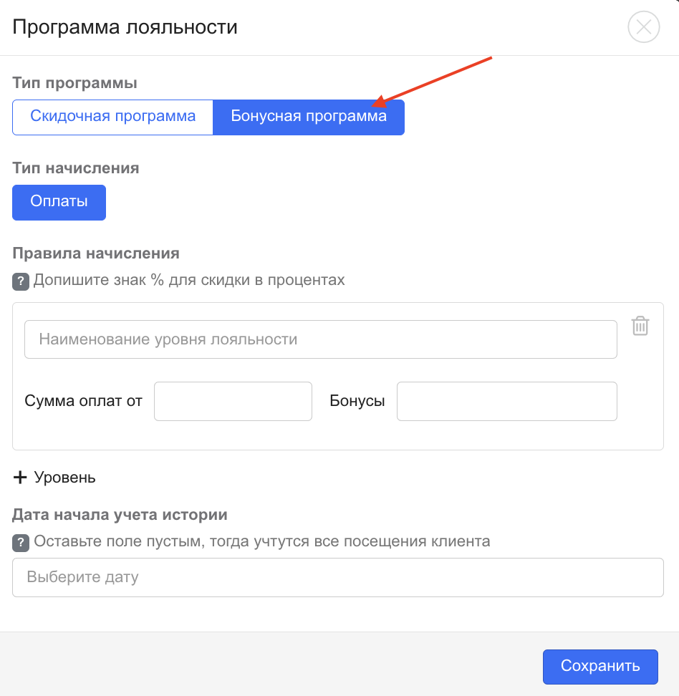Click the Сумма оплат от label
This screenshot has height=696, width=679.
coord(83,401)
